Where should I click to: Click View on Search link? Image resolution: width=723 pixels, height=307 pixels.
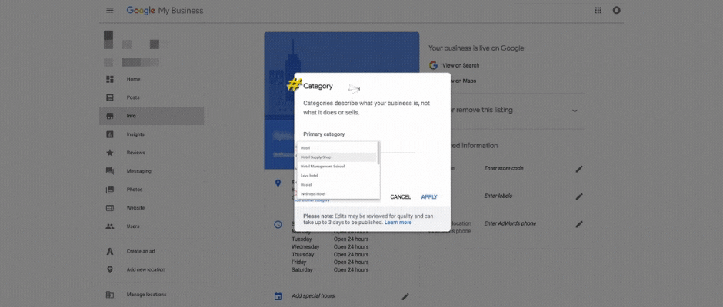(x=461, y=65)
